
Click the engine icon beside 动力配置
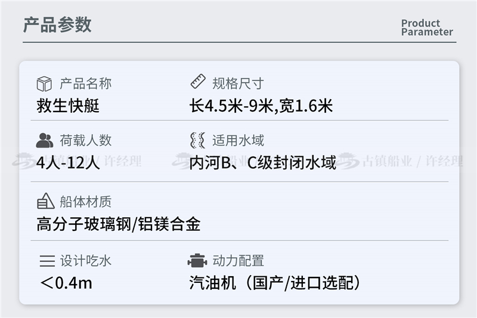197,261
